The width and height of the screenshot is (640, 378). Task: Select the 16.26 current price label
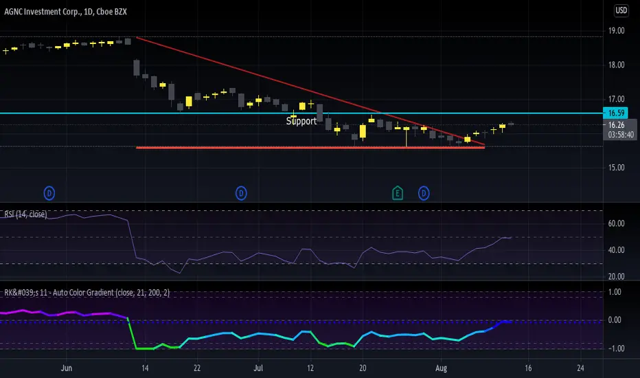(x=617, y=125)
